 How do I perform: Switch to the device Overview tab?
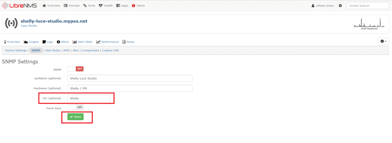pos(12,42)
